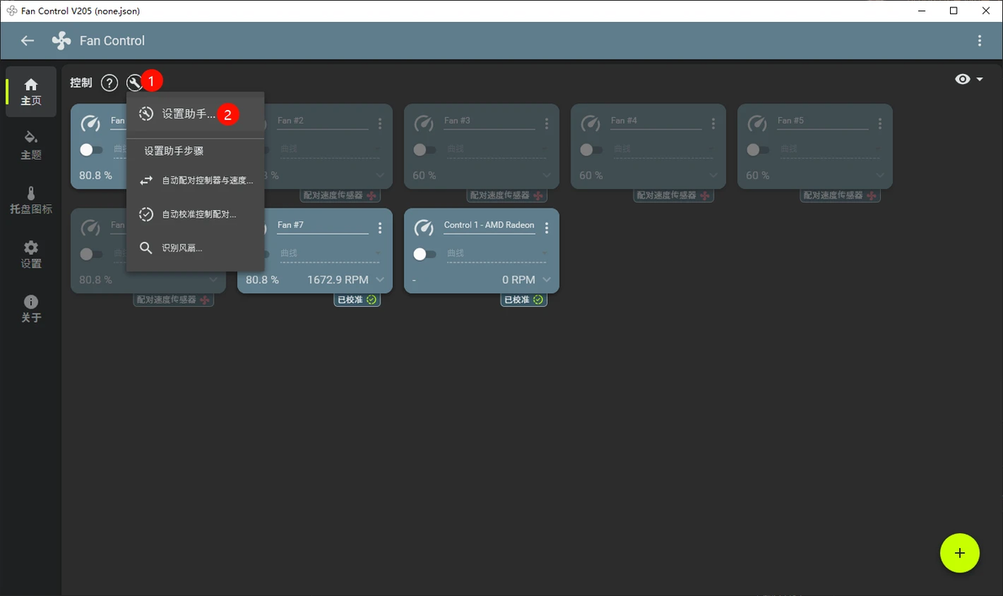Click the Fan #5 name field
The height and width of the screenshot is (596, 1003).
pyautogui.click(x=823, y=121)
